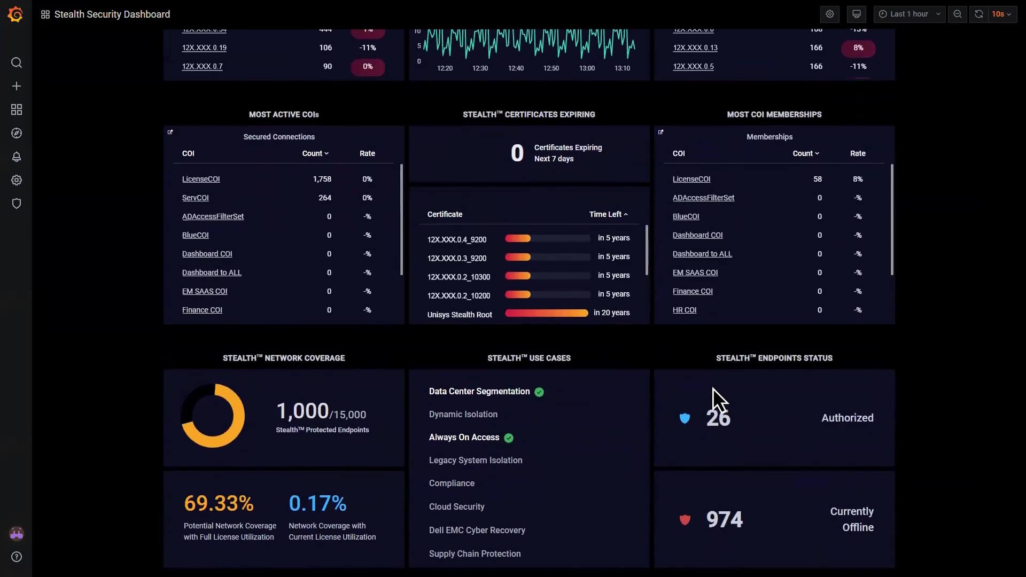The image size is (1026, 577).
Task: Open the 10s refresh interval dropdown
Action: coord(1001,14)
